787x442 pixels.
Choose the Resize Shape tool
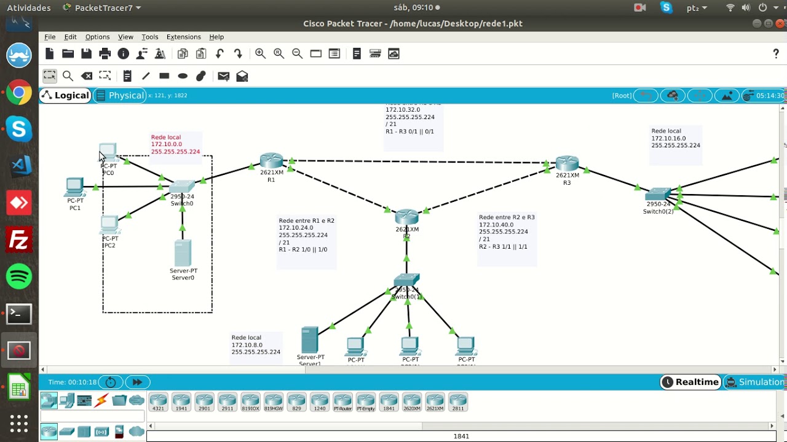tap(105, 76)
